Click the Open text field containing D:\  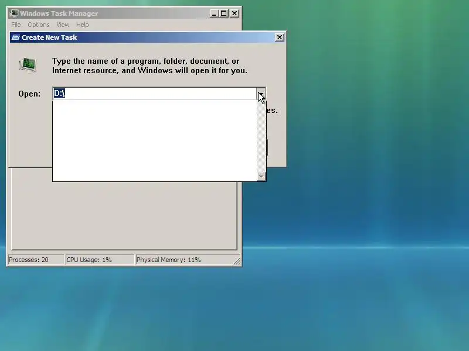155,94
